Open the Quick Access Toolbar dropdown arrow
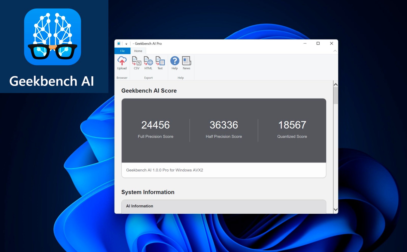The image size is (407, 252). [126, 44]
